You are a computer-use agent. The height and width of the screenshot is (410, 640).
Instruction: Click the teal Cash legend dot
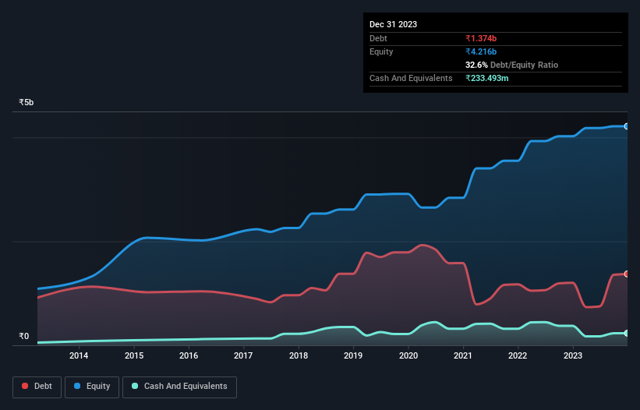(x=135, y=386)
